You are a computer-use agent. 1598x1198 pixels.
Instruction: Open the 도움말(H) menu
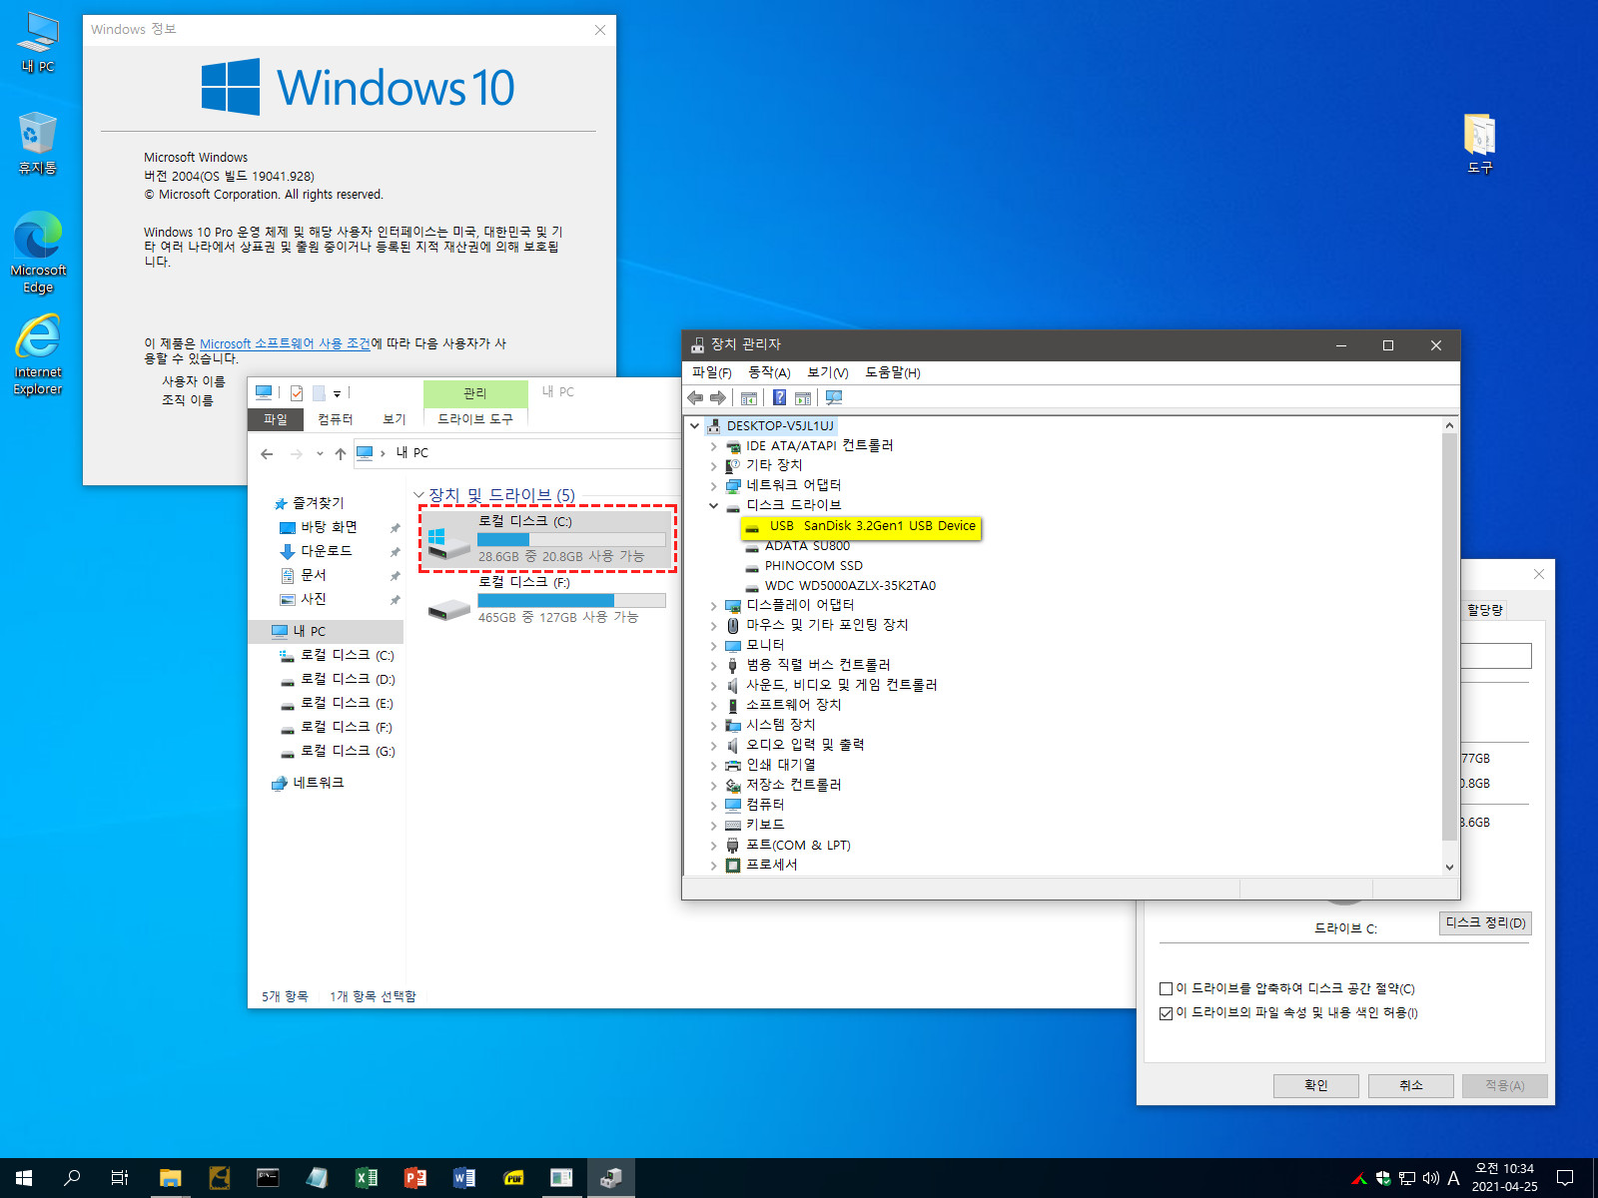893,372
